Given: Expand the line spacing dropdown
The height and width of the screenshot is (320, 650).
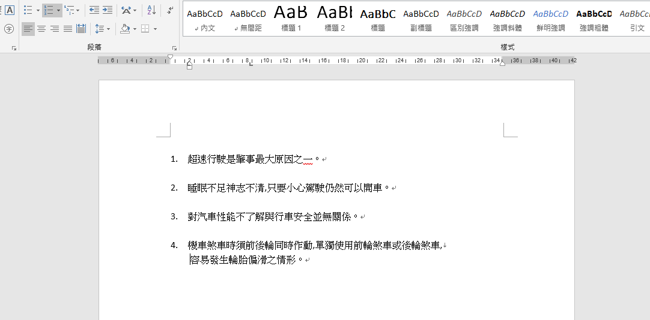Looking at the screenshot, I should click(x=108, y=29).
